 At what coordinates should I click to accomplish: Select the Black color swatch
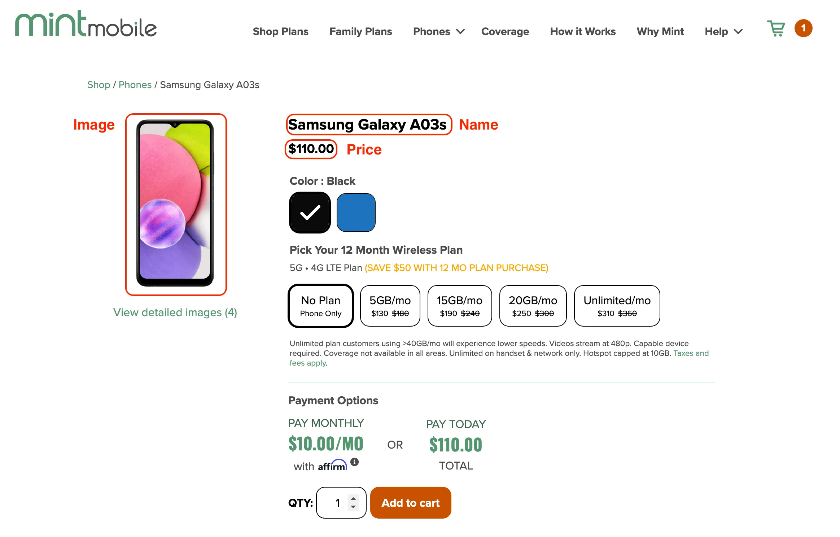point(309,213)
